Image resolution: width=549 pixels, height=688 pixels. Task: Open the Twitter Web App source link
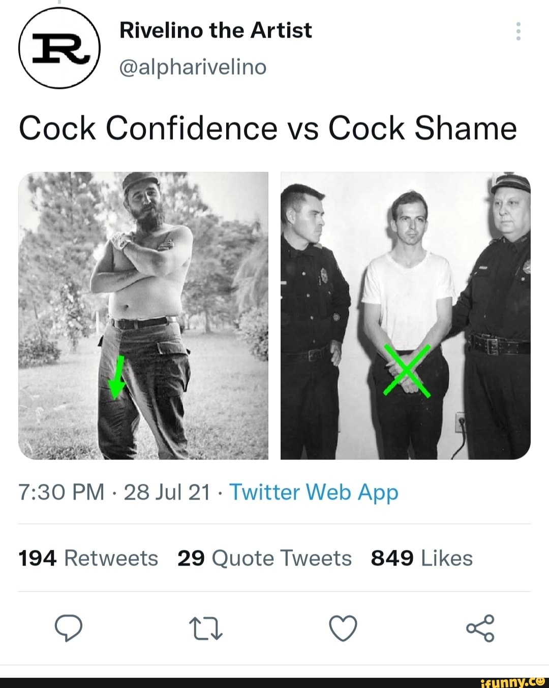click(314, 492)
